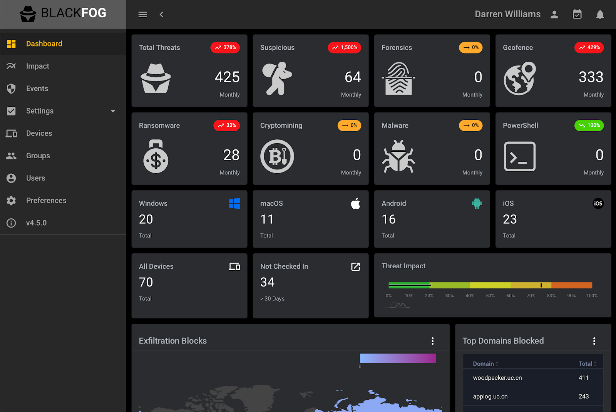
Task: Click the Dashboard grid icon in sidebar
Action: [x=12, y=44]
